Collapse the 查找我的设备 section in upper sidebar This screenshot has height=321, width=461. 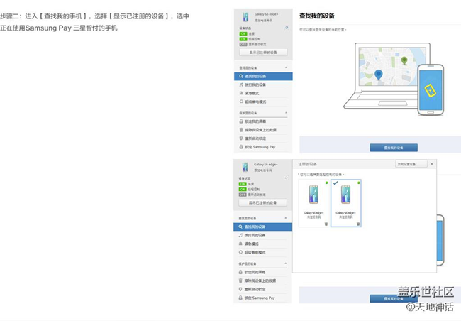[286, 67]
